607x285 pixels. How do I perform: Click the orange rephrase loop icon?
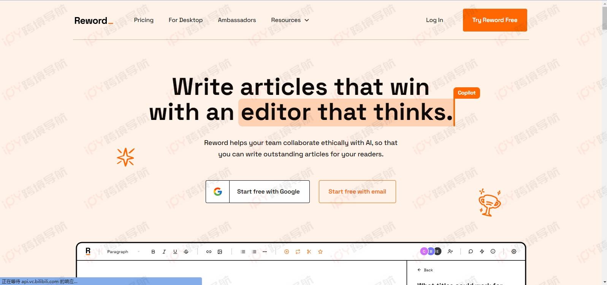[x=298, y=252]
